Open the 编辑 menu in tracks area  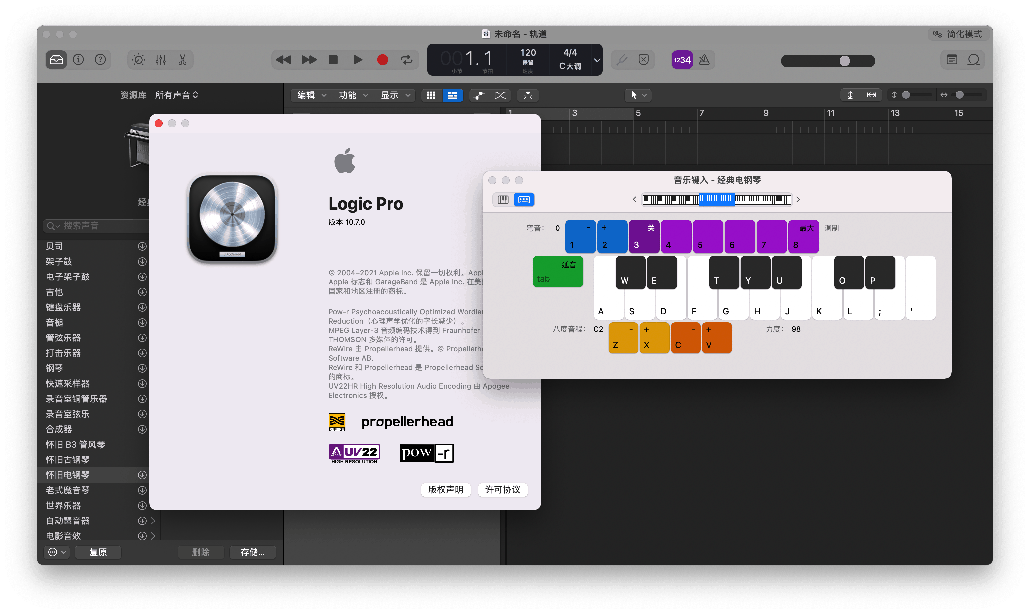311,95
